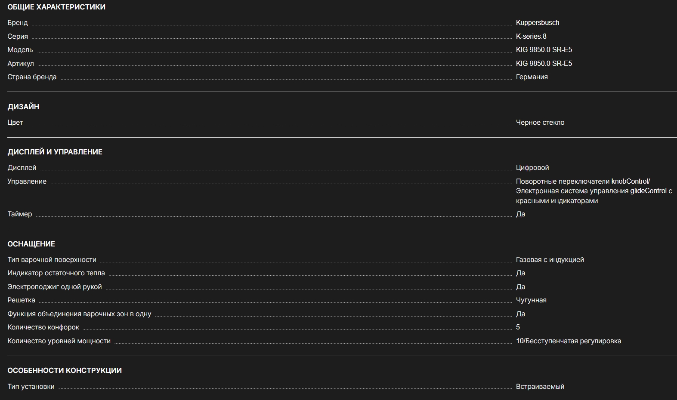Click the Черное стекло color value
Image resolution: width=677 pixels, height=400 pixels.
pos(540,123)
